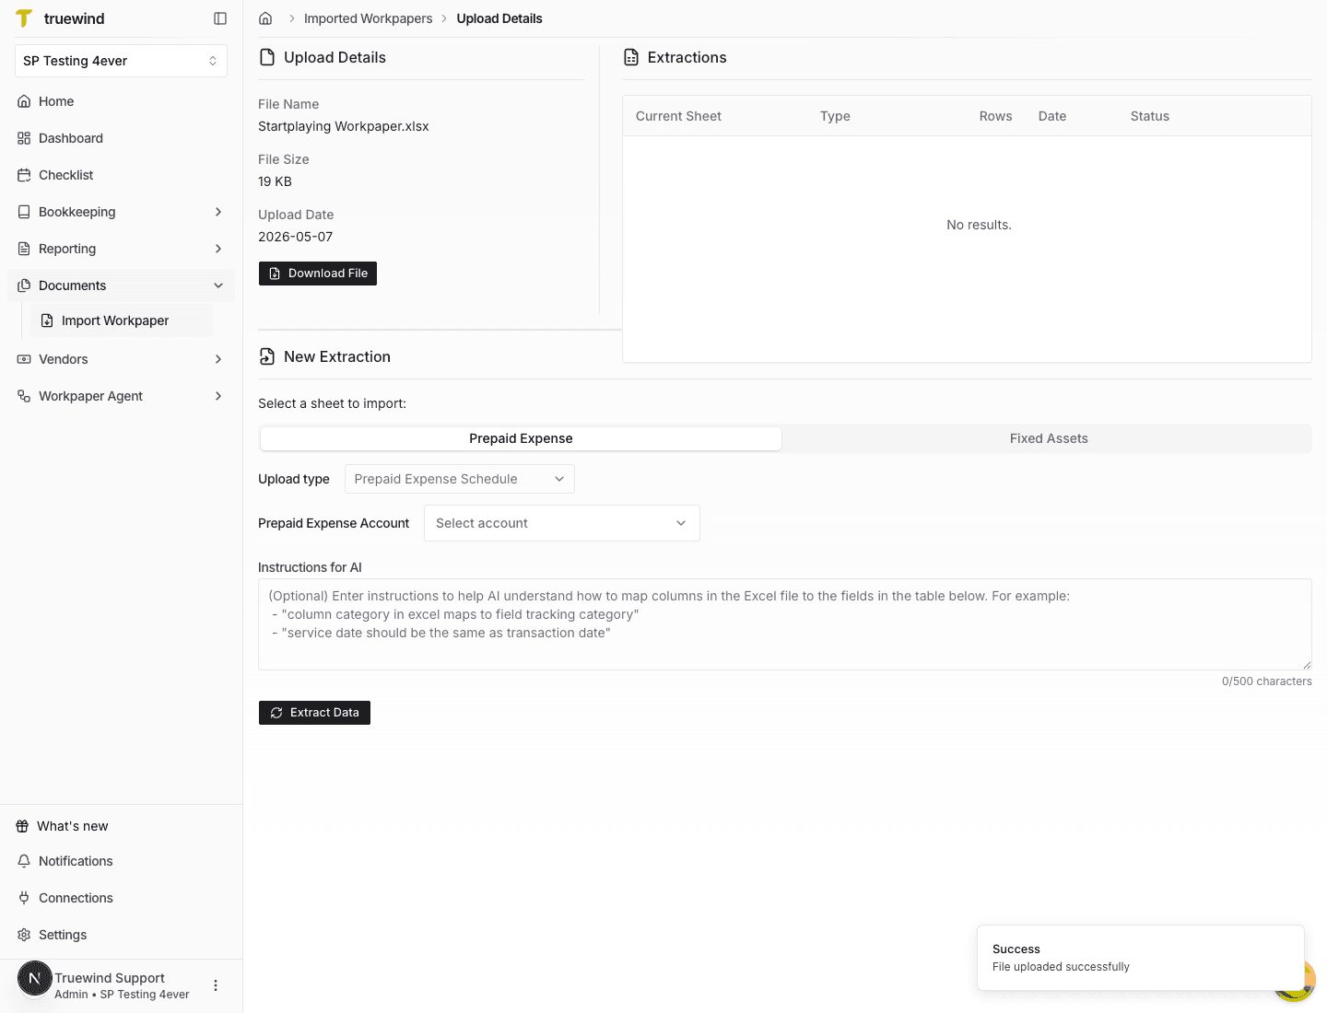The width and height of the screenshot is (1327, 1013).
Task: Click the Extractions sheet icon
Action: click(631, 57)
